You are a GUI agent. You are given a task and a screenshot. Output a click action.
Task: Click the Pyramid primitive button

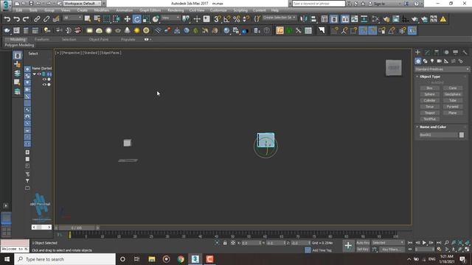pos(453,107)
